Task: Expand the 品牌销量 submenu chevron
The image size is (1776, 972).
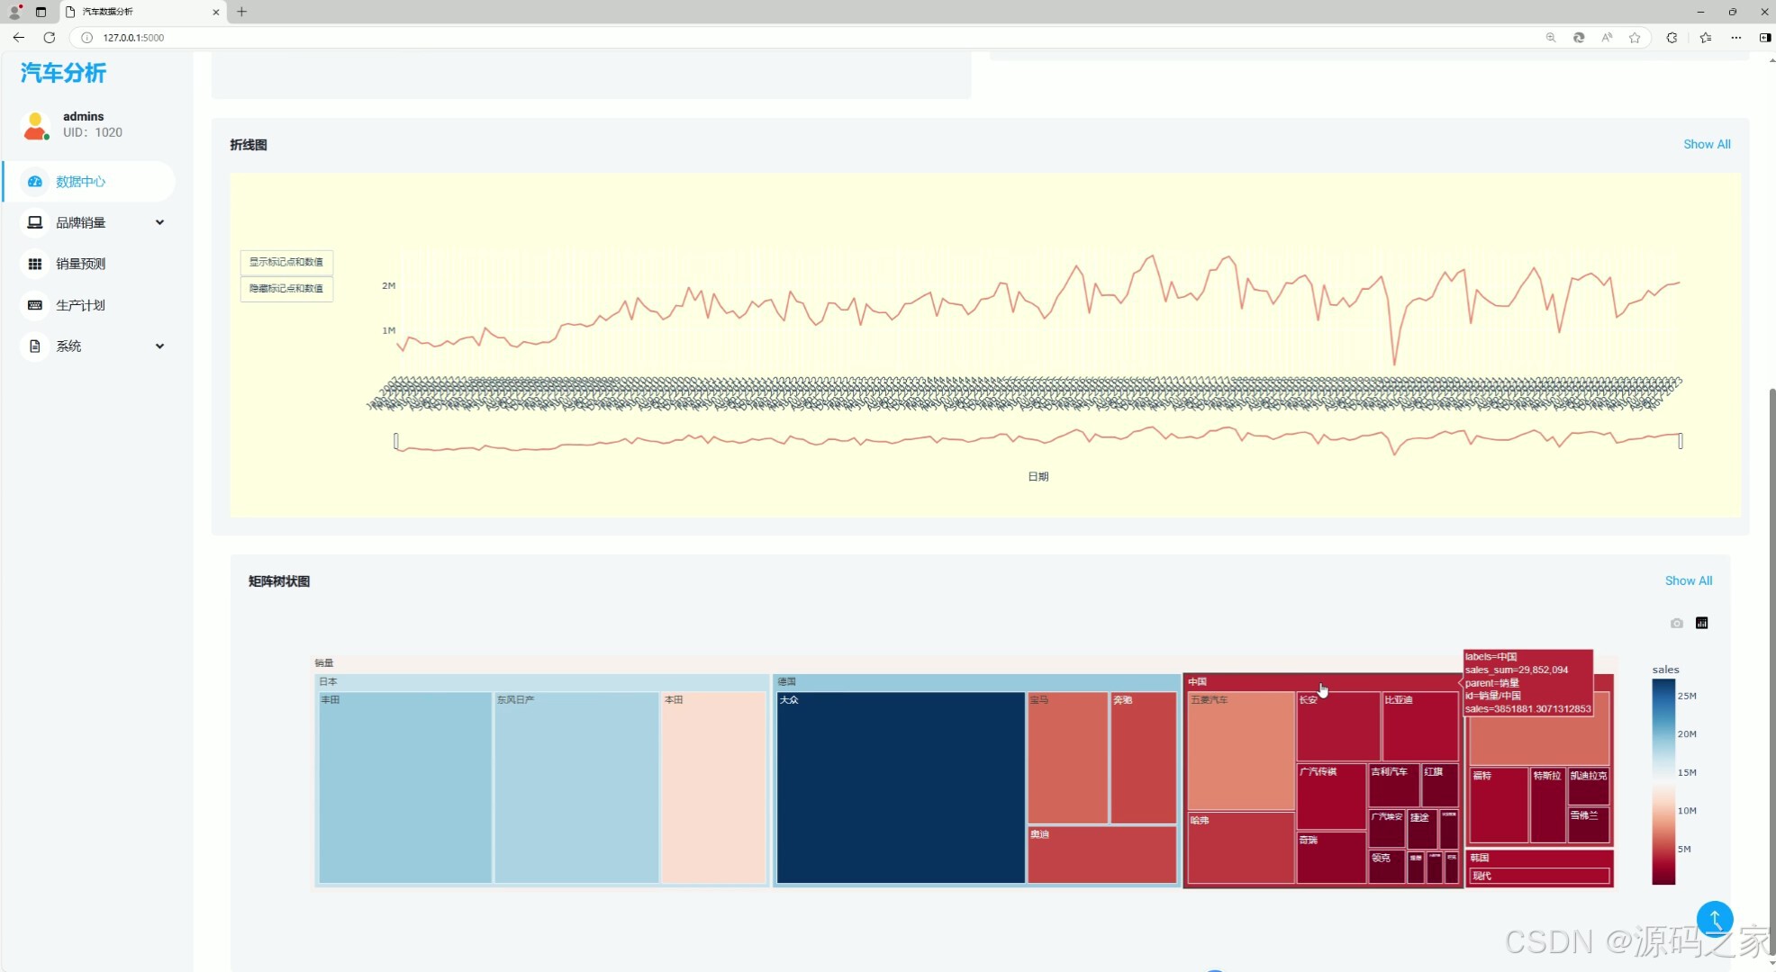Action: (x=159, y=222)
